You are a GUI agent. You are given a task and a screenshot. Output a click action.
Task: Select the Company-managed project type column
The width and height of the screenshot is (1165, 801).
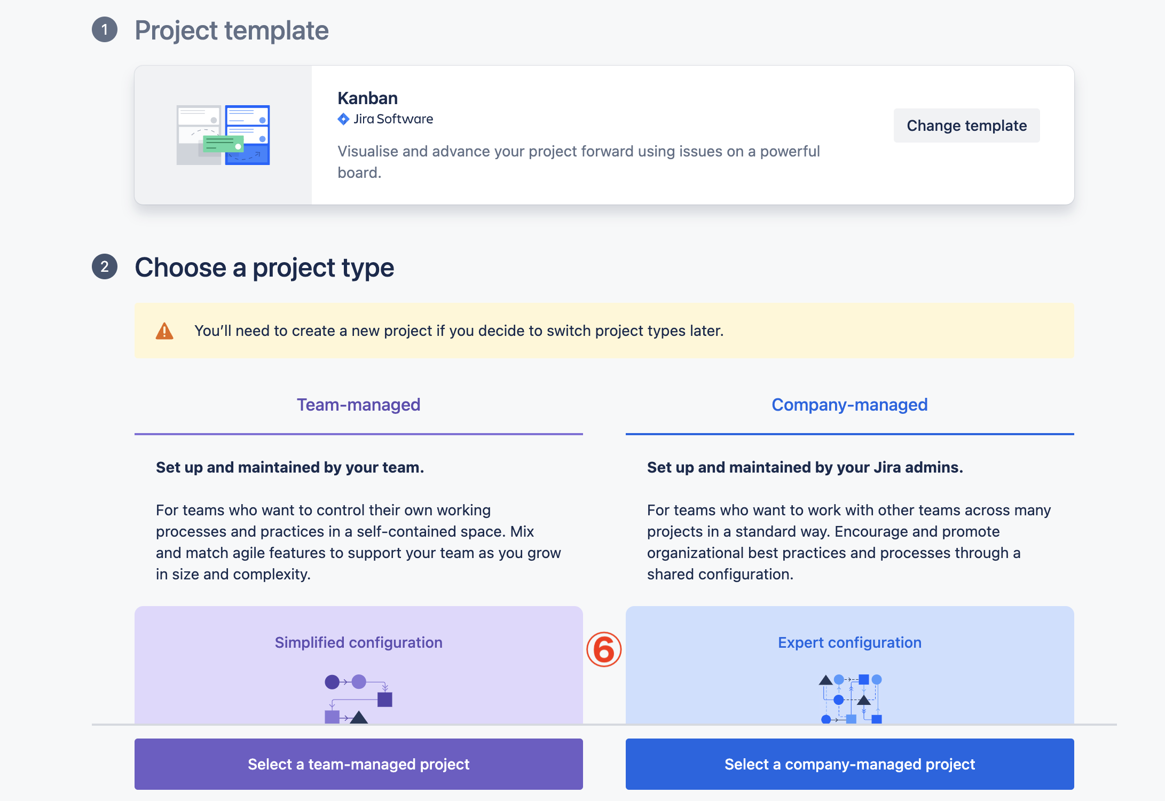[x=849, y=534]
